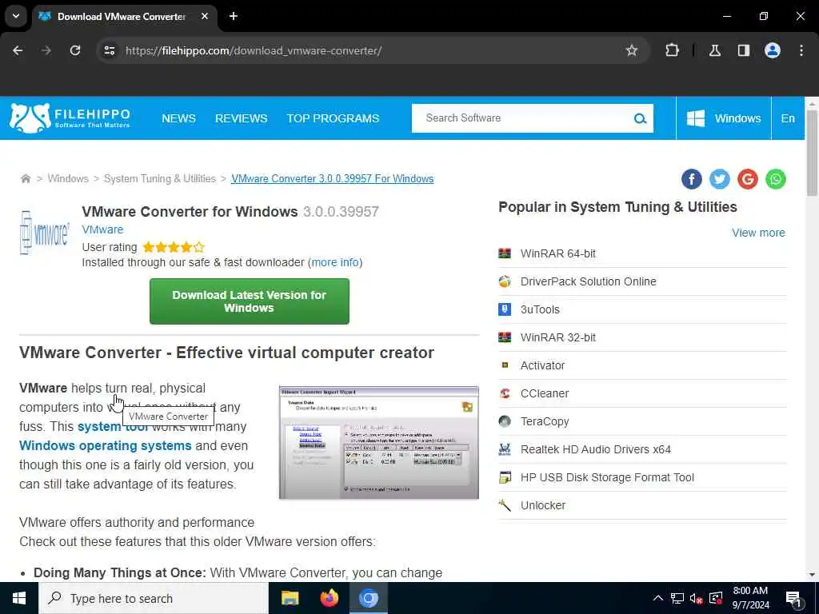Share the page on Facebook

click(691, 179)
